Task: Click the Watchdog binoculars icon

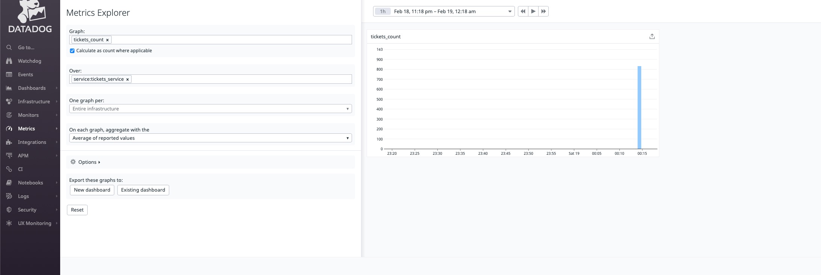Action: coord(9,61)
